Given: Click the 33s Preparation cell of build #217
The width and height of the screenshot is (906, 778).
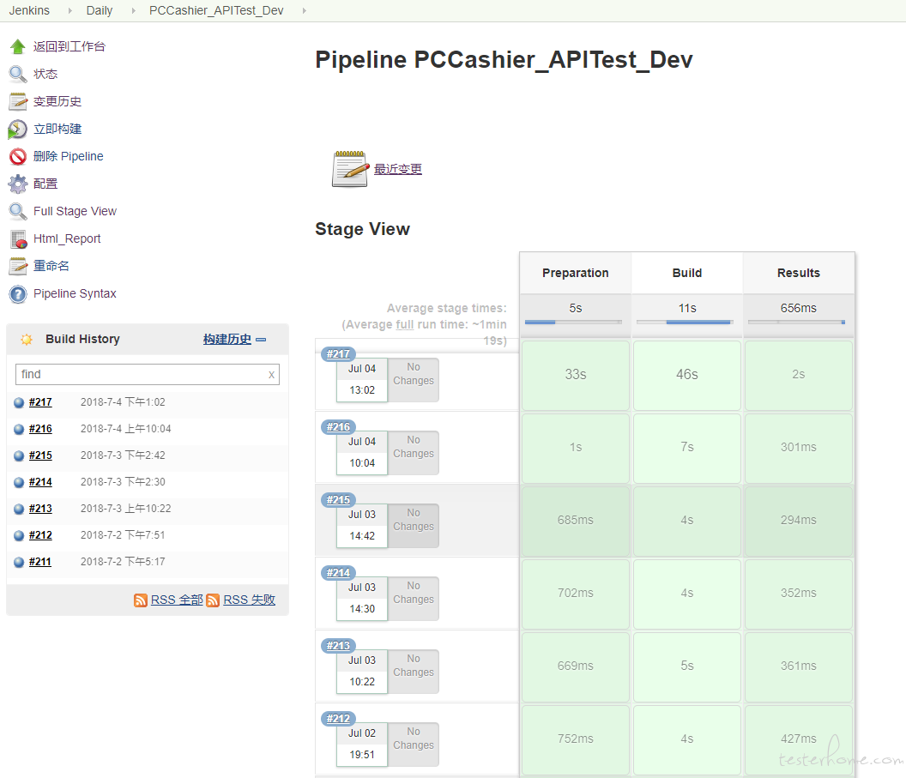Looking at the screenshot, I should pos(576,375).
